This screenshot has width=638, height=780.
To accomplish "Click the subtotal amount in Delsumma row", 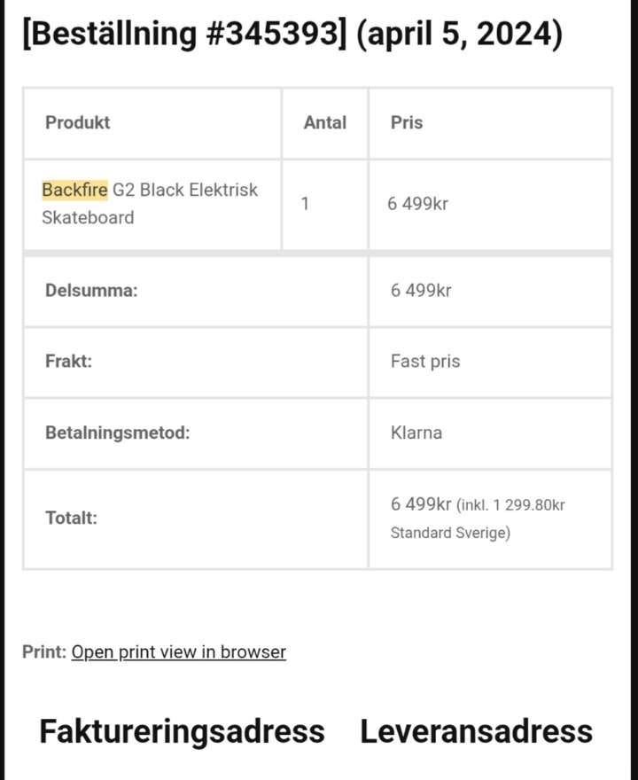I will coord(421,290).
